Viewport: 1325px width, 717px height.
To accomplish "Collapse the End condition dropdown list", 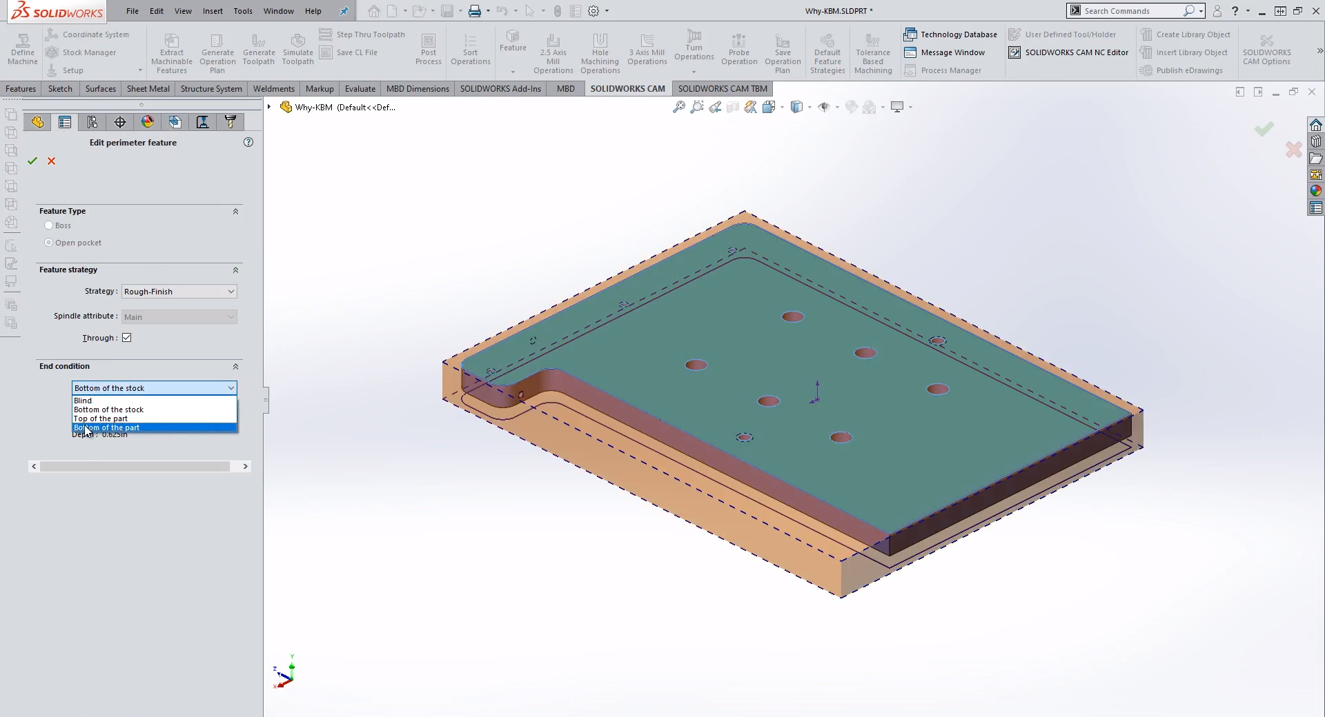I will (230, 388).
